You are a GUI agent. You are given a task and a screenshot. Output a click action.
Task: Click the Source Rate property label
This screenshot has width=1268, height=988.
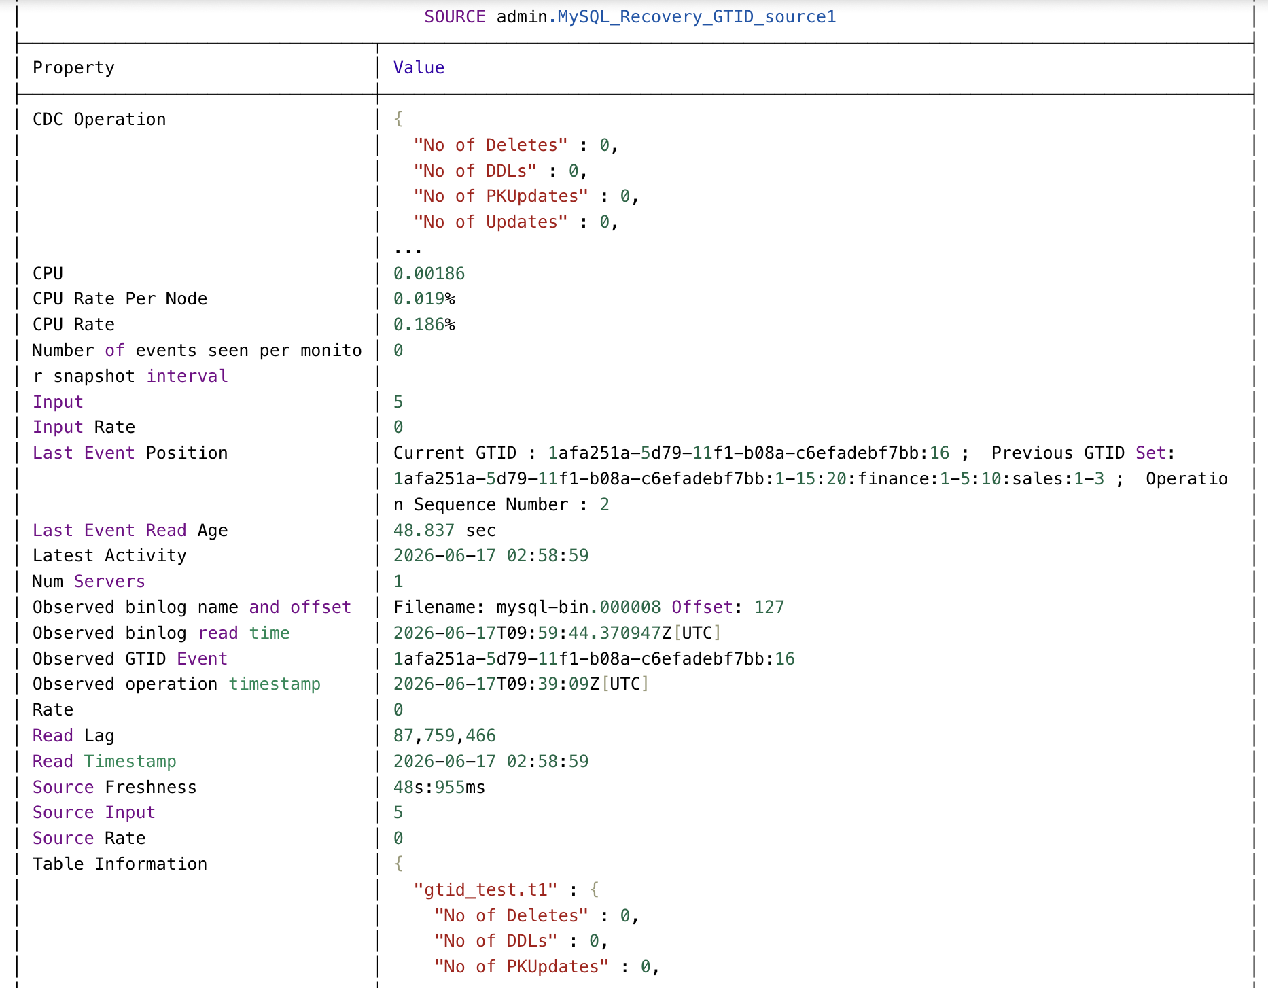pyautogui.click(x=89, y=839)
